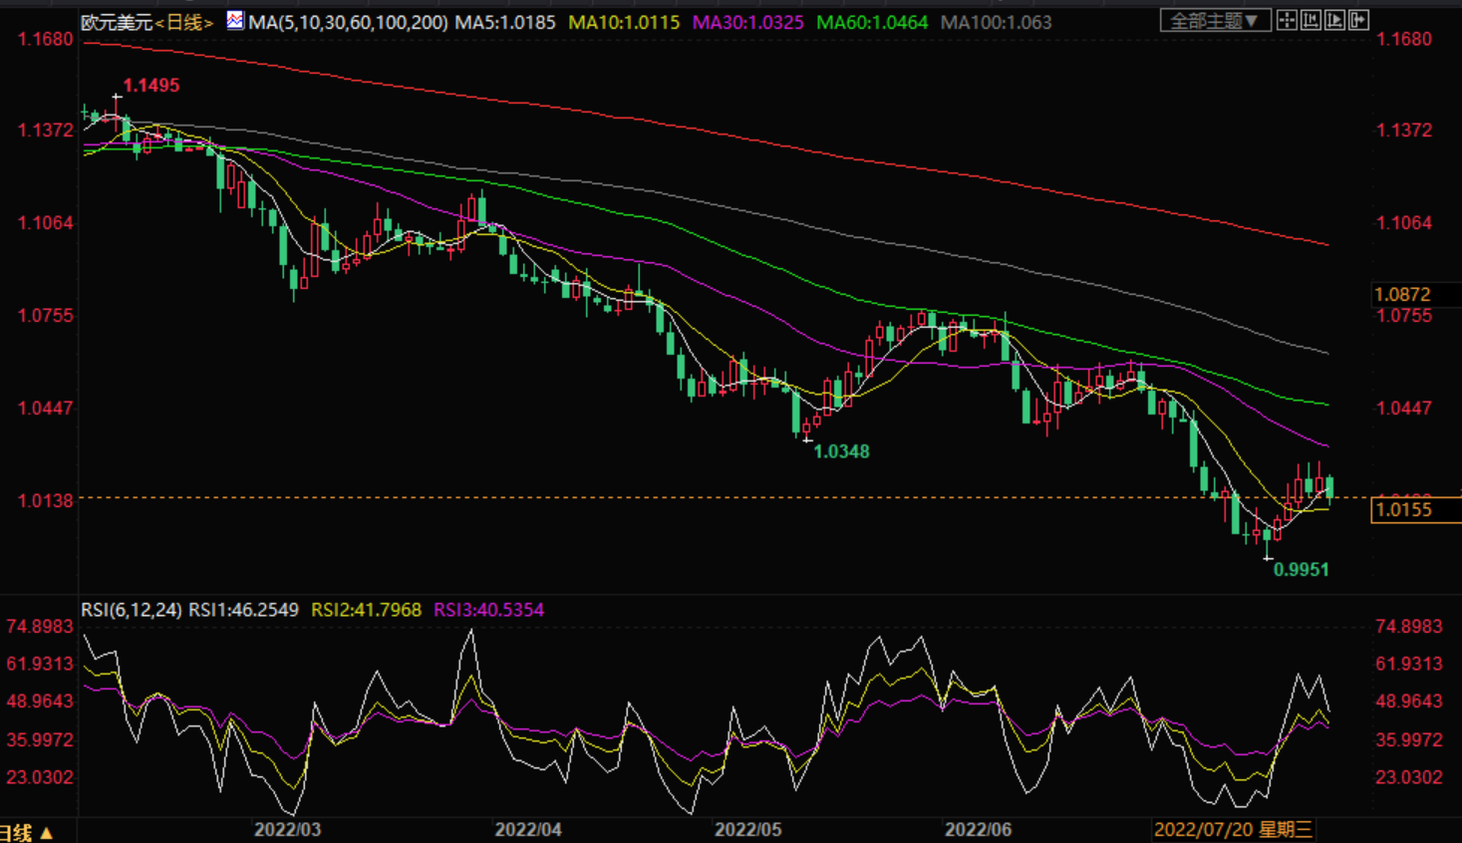Click the MA10:1.0115 value

point(624,22)
